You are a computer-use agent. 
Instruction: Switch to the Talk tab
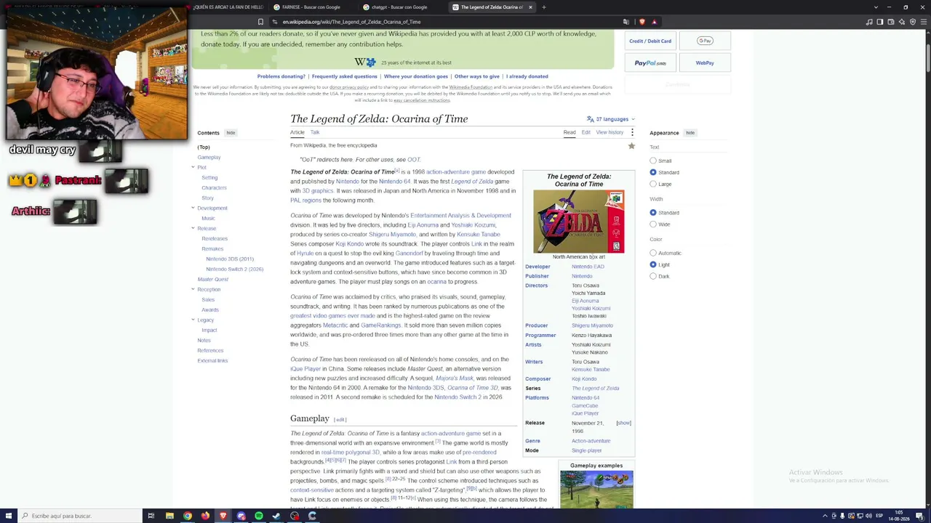[x=315, y=132]
